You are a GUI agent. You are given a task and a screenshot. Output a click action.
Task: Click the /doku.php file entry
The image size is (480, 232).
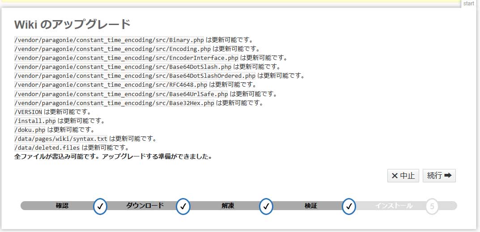(54, 130)
